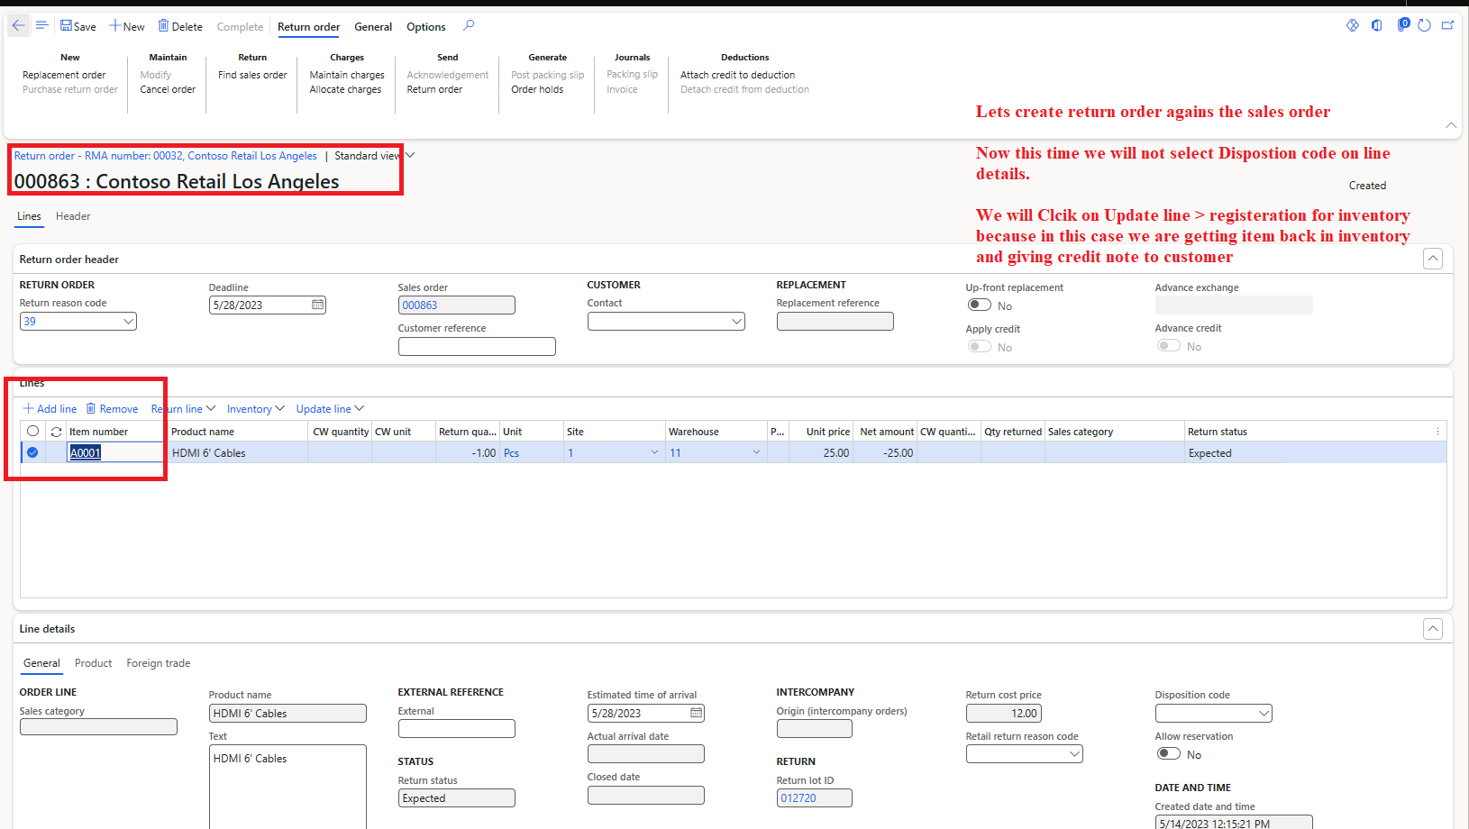Image resolution: width=1469 pixels, height=829 pixels.
Task: Open search with the magnifier icon
Action: click(468, 25)
